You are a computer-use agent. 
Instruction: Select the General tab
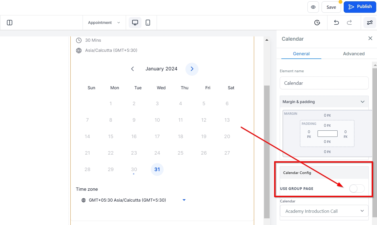pyautogui.click(x=301, y=54)
